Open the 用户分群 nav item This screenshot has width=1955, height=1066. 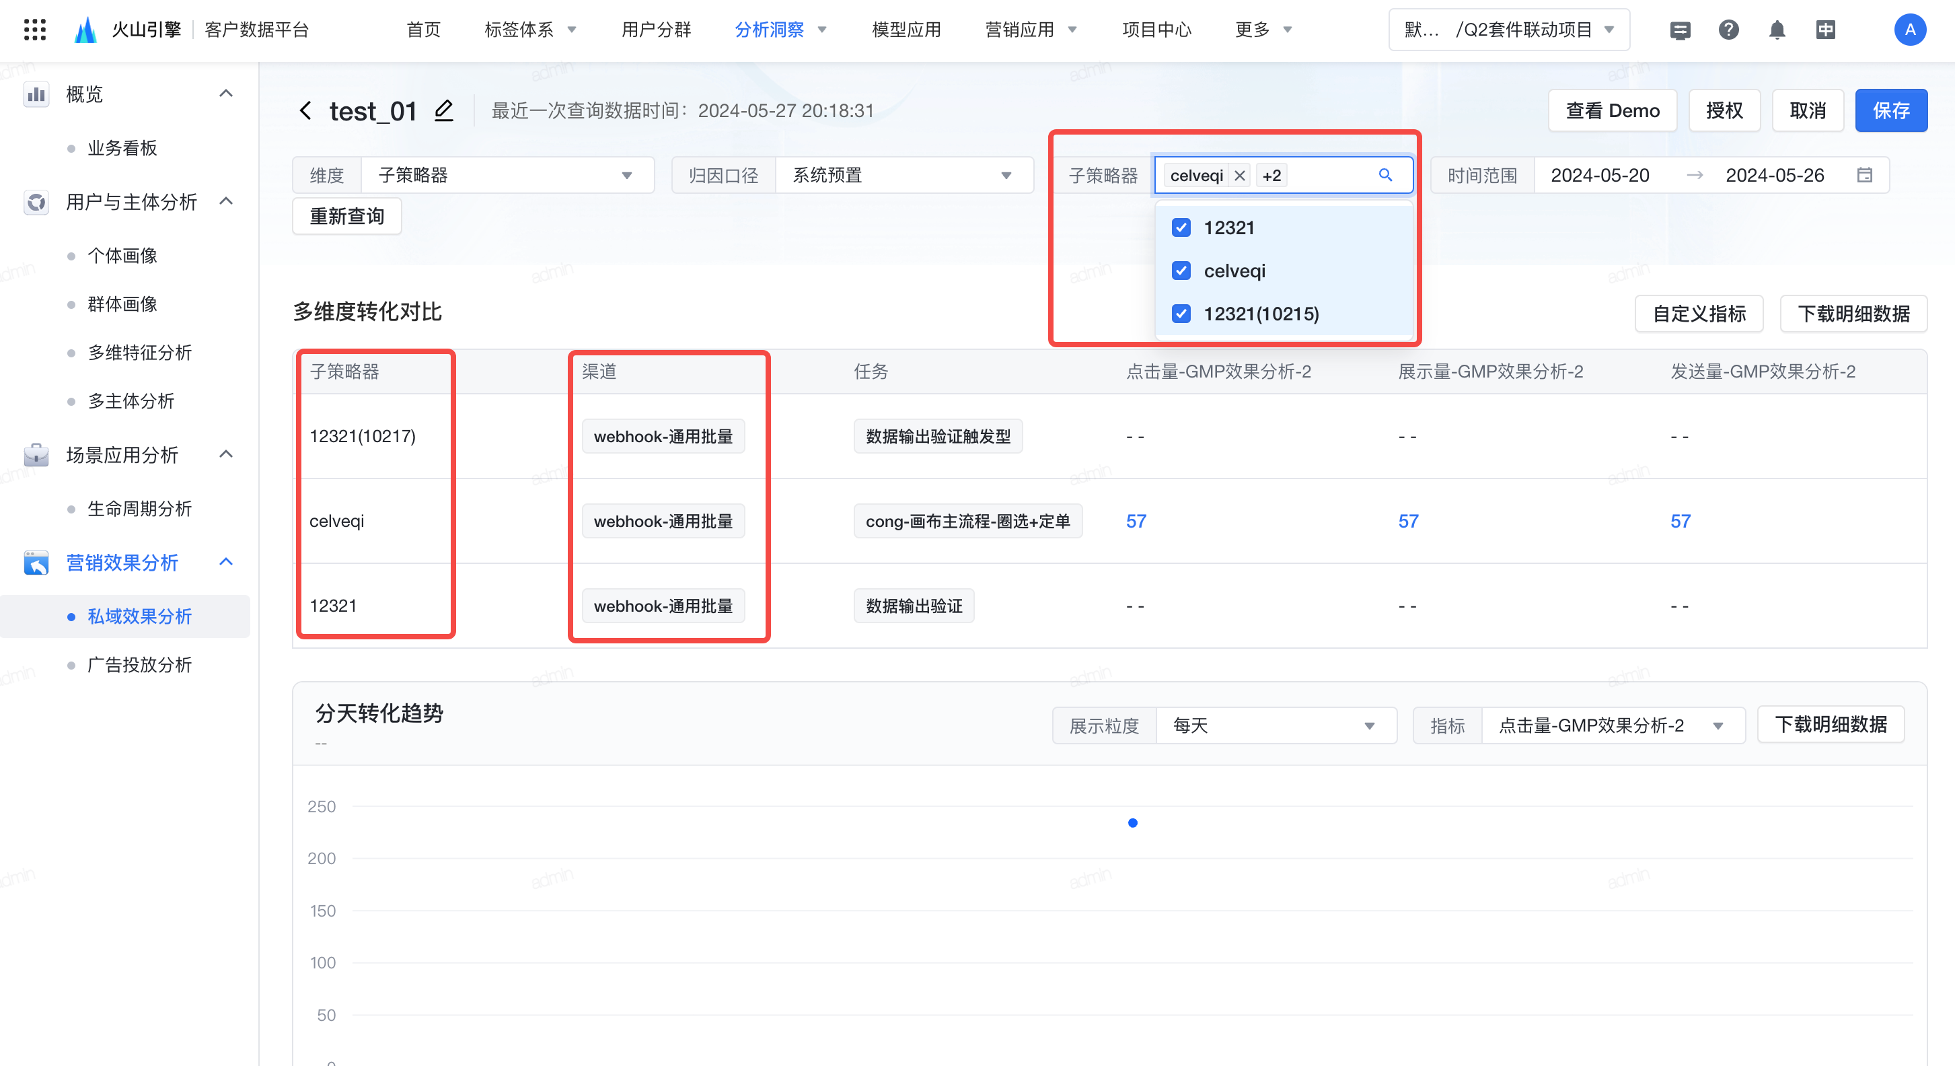click(656, 30)
